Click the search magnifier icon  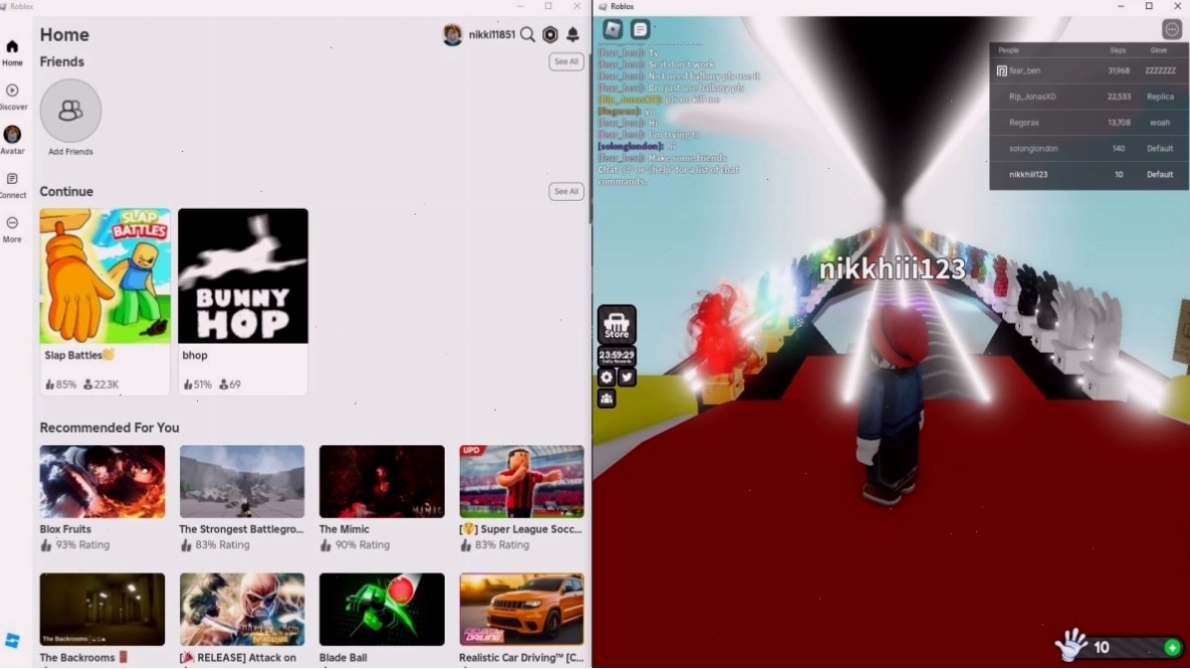[x=527, y=34]
